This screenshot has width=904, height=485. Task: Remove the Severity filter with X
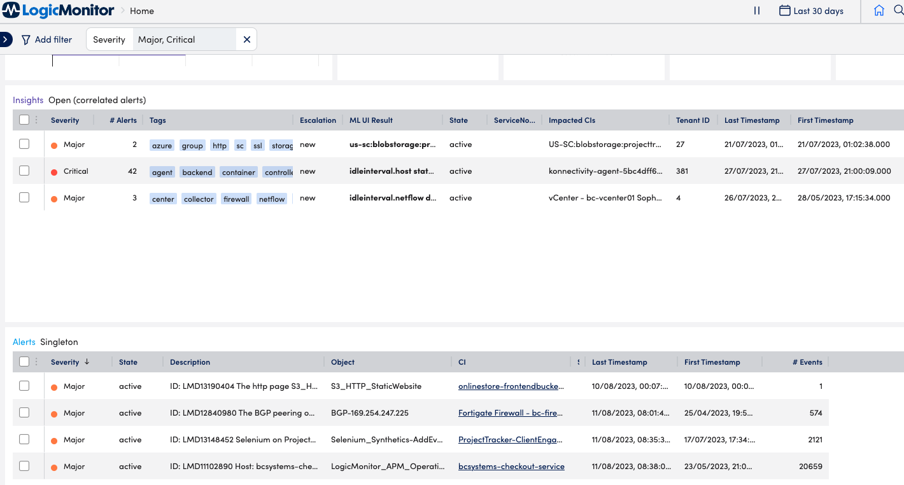pyautogui.click(x=247, y=39)
